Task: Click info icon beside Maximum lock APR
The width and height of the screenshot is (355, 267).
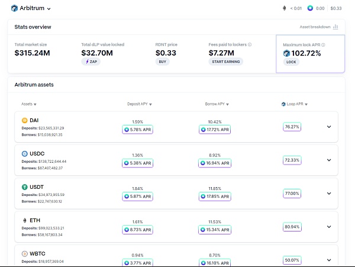Action: click(x=323, y=44)
